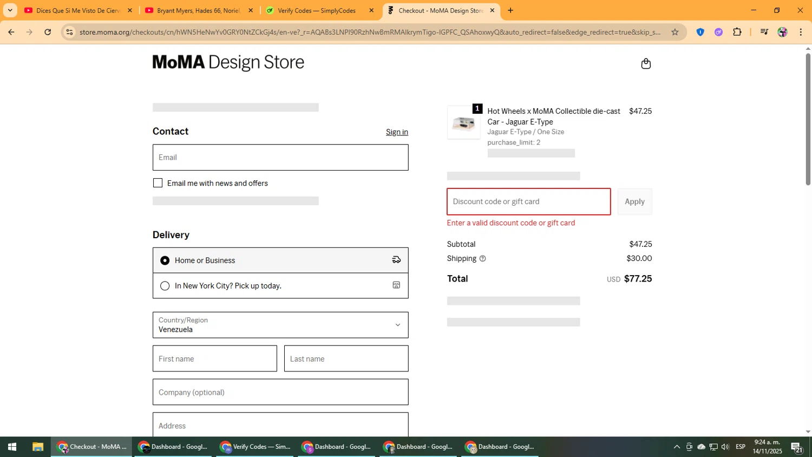Click the Hot Wheels car product thumbnail

464,122
